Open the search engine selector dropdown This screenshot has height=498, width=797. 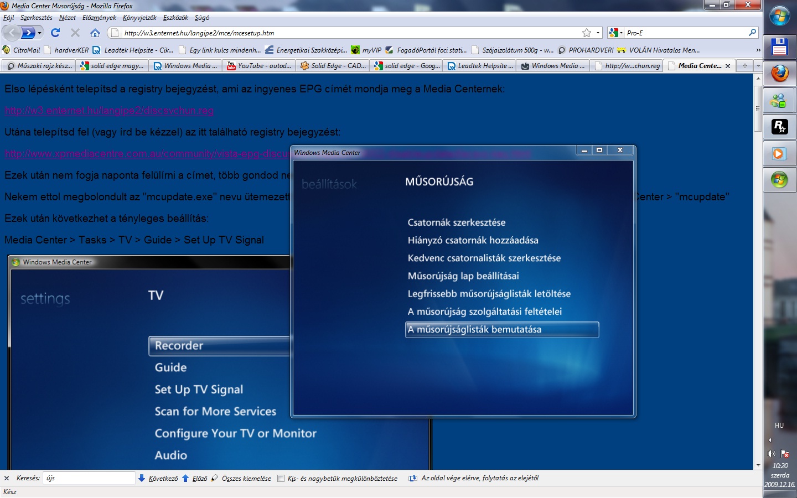[615, 33]
